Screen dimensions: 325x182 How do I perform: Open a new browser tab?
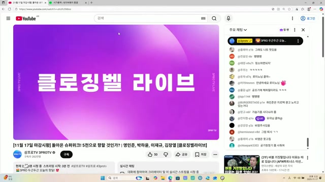[x=91, y=3]
